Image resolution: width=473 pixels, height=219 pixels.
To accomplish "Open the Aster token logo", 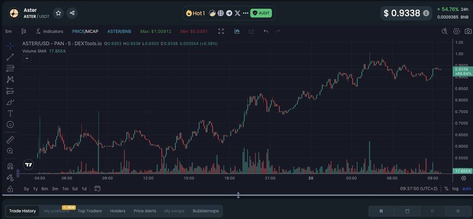I will 14,13.
